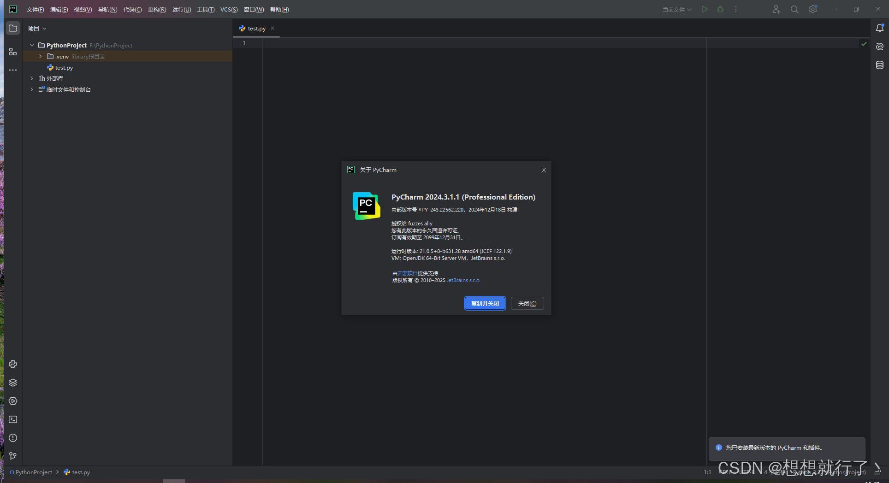Click line number 1 in gutter

pos(244,43)
